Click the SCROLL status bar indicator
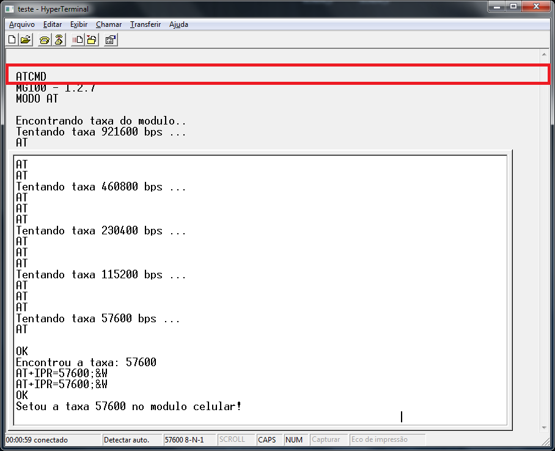 tap(232, 439)
